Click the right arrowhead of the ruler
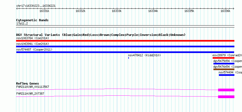 (234, 9)
